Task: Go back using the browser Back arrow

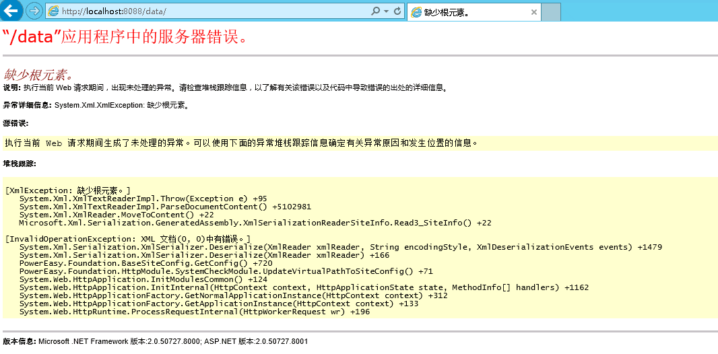Action: 12,11
